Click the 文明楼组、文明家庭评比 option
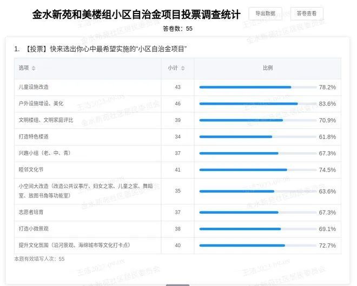The height and width of the screenshot is (286, 357). pos(46,120)
